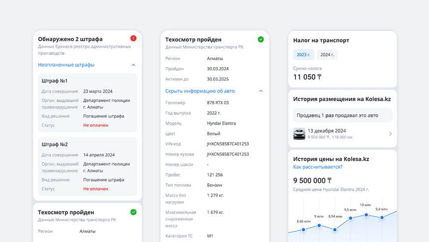
Task: Switch to the 2024 г. tax year tab
Action: click(327, 55)
